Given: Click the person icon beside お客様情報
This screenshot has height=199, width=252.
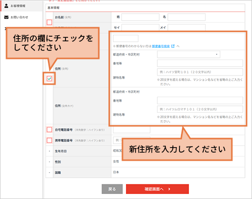Looking at the screenshot, I should pos(7,6).
